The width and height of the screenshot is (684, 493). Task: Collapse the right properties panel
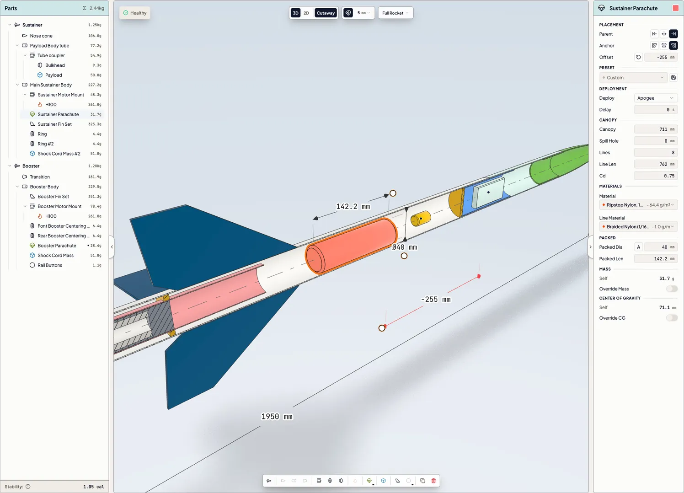[x=590, y=247]
